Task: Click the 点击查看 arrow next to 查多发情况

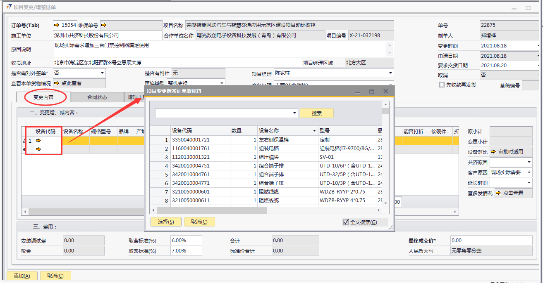Action: pyautogui.click(x=498, y=193)
